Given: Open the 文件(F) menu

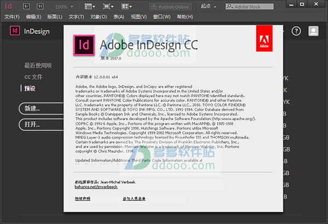Looking at the screenshot, I should pyautogui.click(x=12, y=17).
